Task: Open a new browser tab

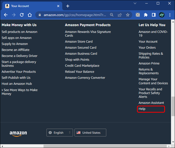Action: 68,6
